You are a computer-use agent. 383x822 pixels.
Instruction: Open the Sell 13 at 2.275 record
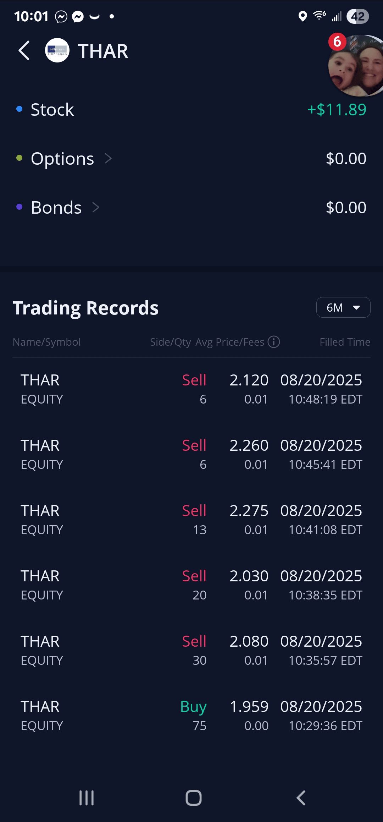pos(191,520)
